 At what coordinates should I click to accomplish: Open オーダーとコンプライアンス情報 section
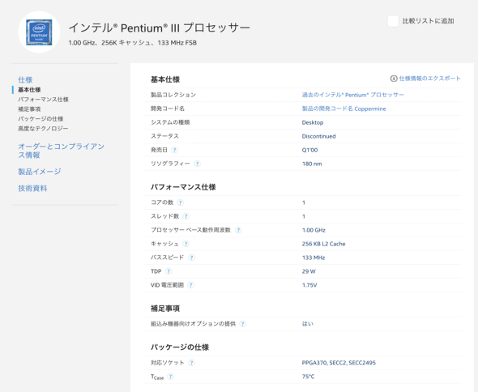(x=61, y=151)
